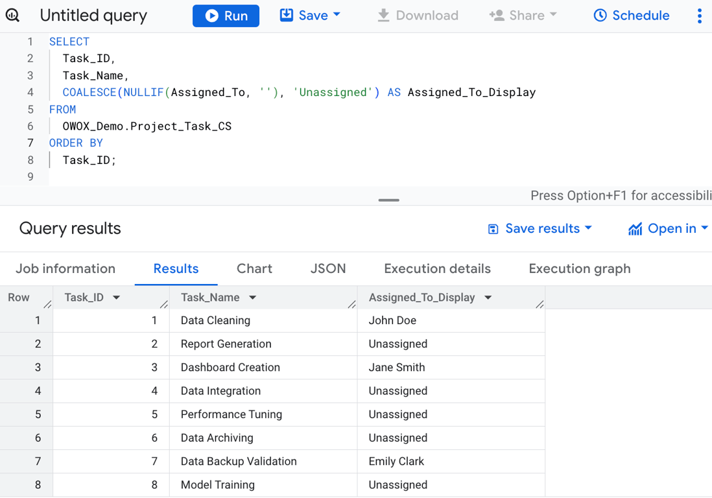The height and width of the screenshot is (498, 712).
Task: Click the Assigned_To_Display column resize handle
Action: [x=540, y=304]
